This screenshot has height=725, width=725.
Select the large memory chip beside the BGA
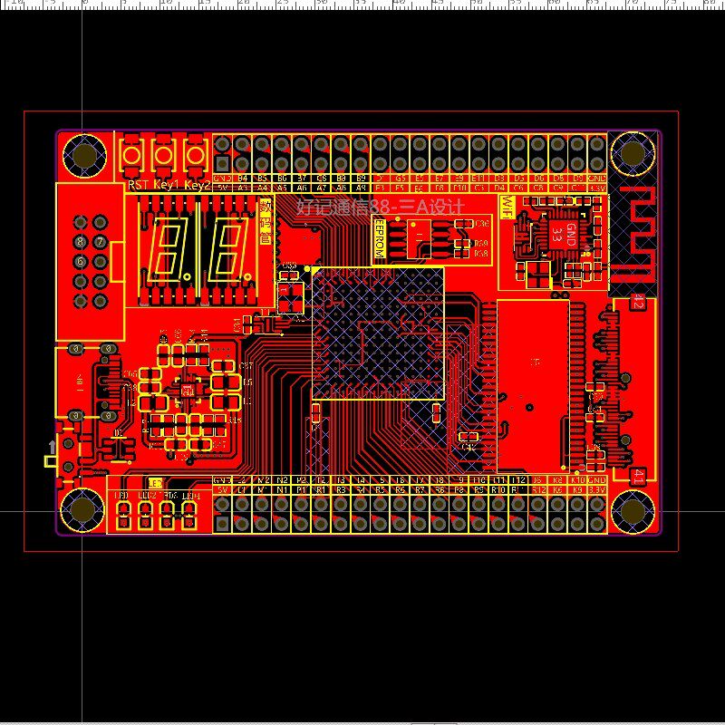pos(533,386)
